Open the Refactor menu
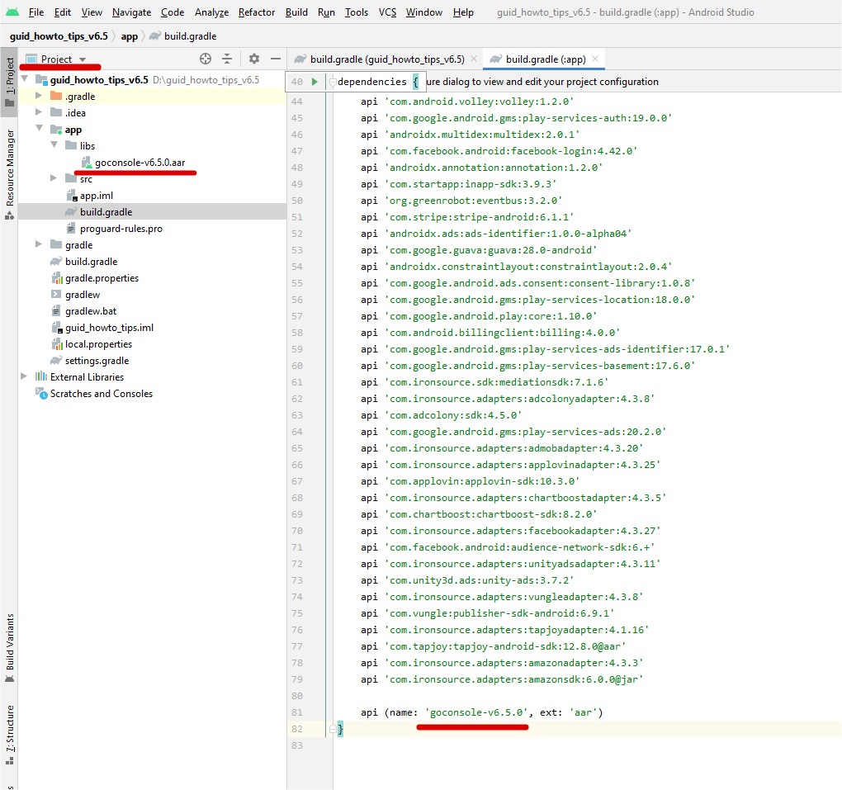The height and width of the screenshot is (790, 842). (257, 12)
